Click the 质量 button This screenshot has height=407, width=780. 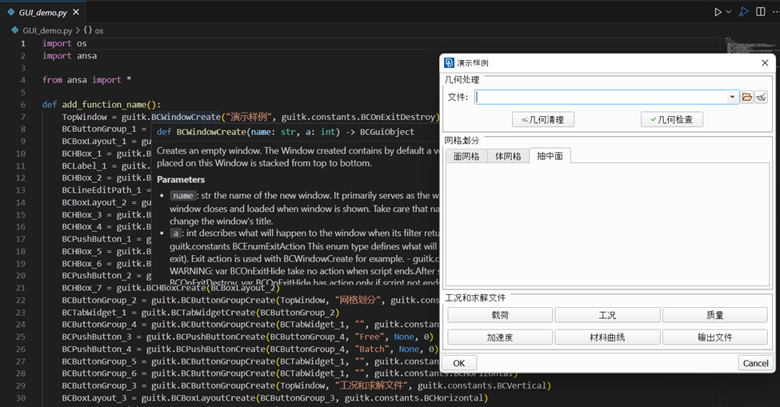715,315
